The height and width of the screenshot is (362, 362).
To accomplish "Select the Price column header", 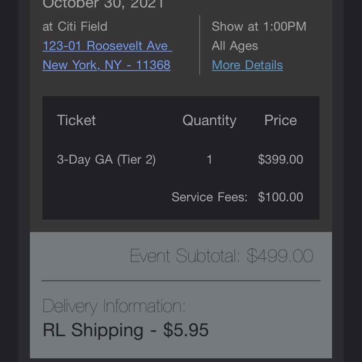I will tap(280, 120).
